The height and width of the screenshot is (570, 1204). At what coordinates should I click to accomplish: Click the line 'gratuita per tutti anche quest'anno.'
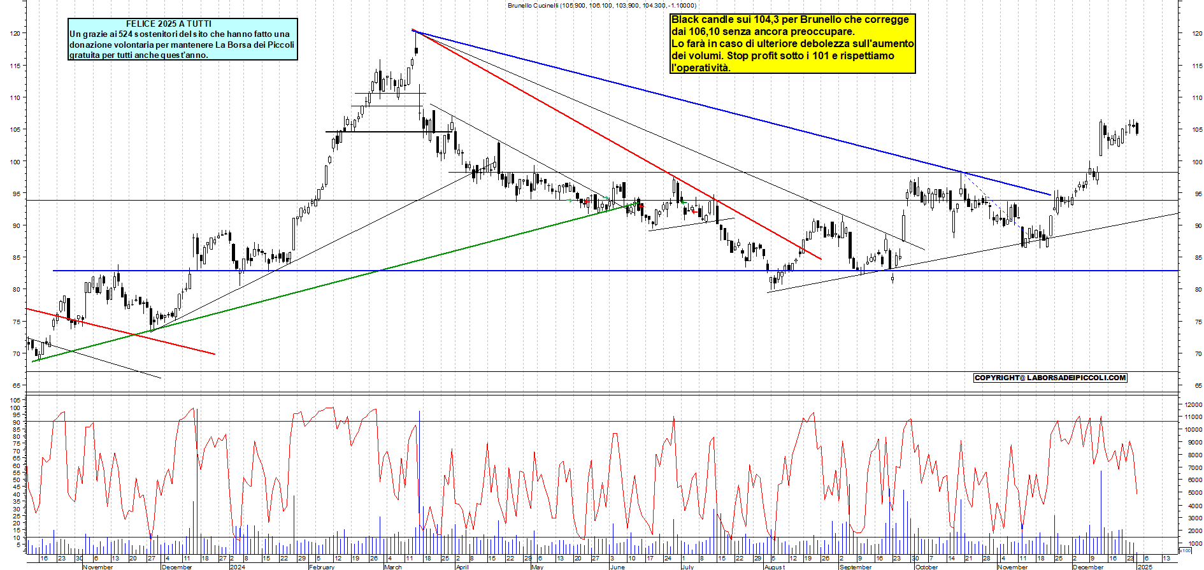click(139, 55)
